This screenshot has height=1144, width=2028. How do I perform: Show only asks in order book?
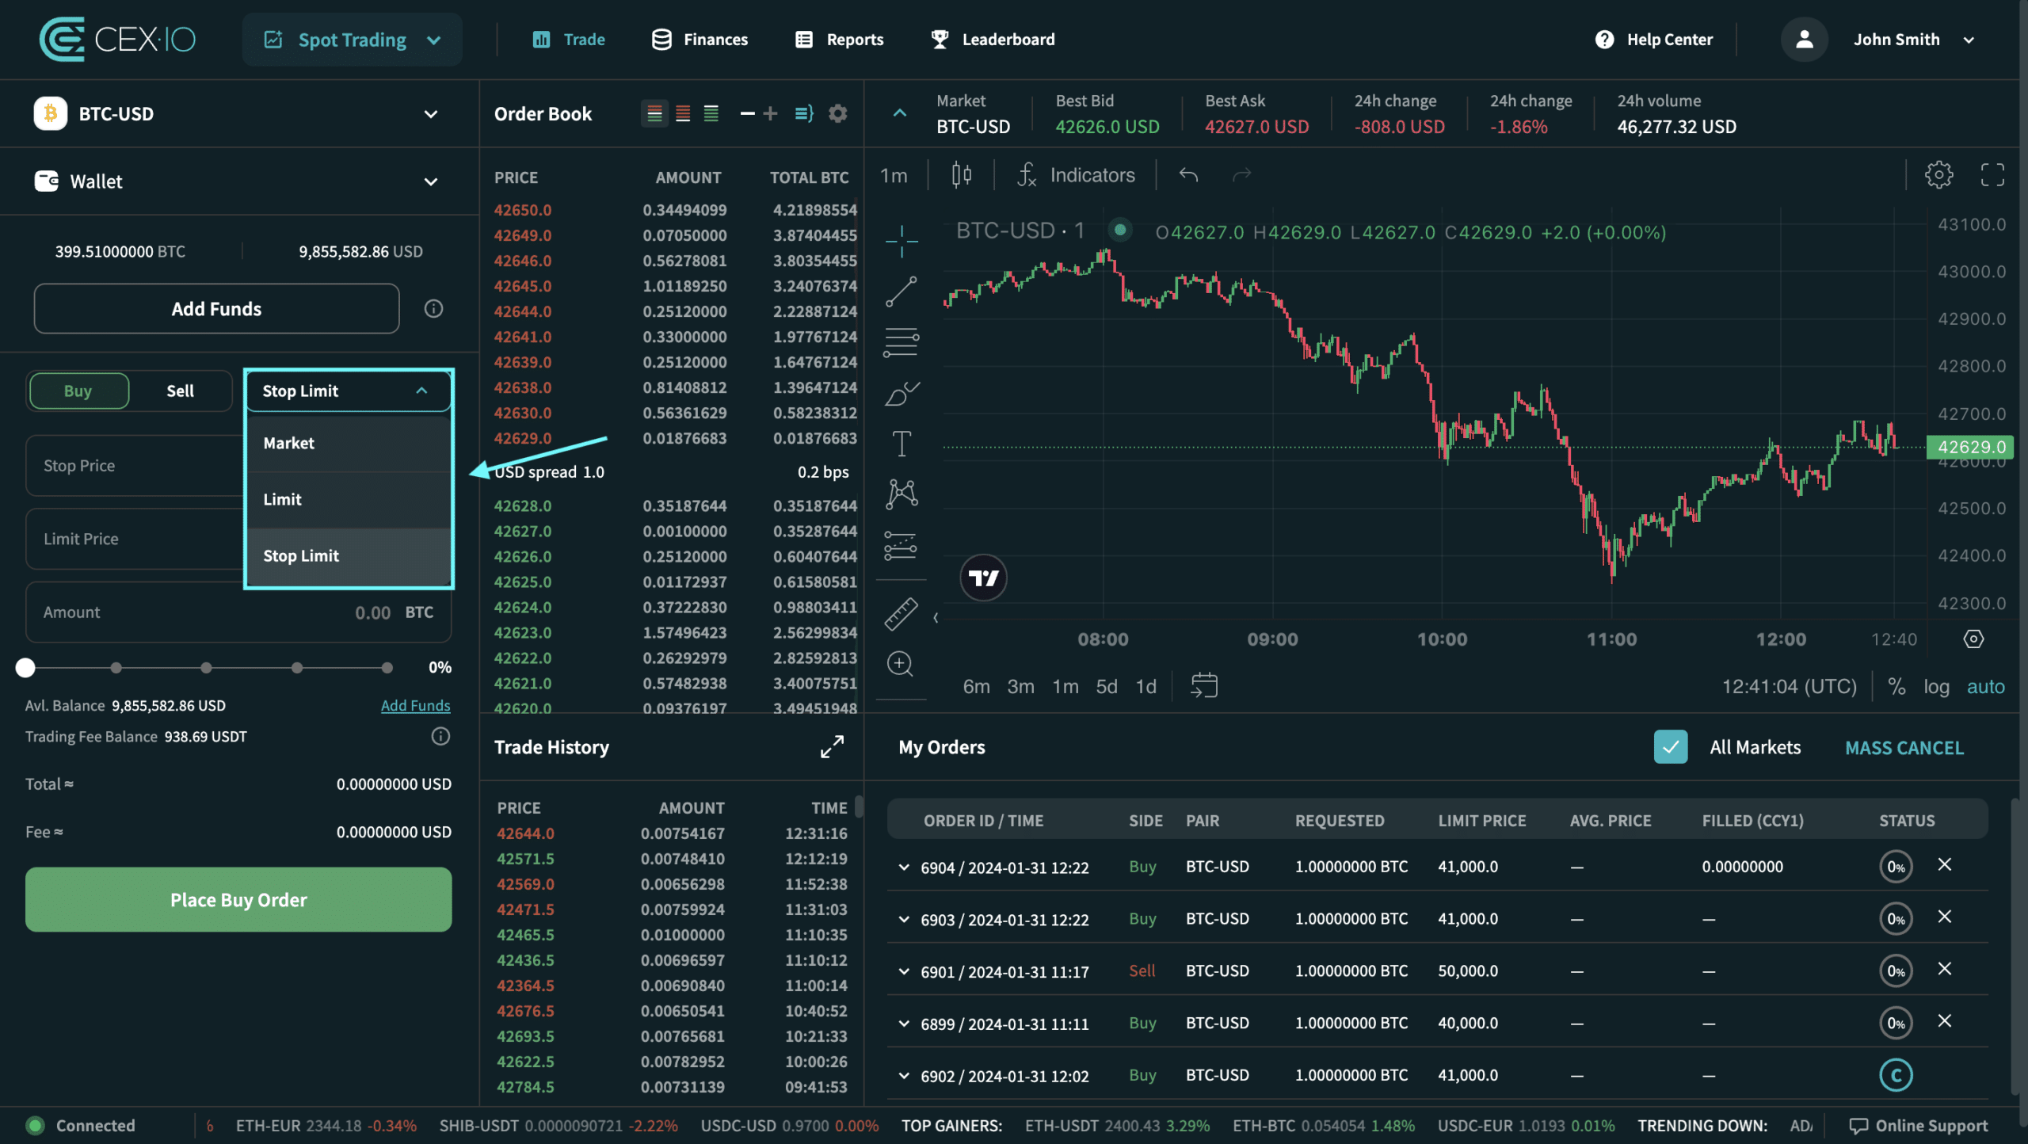point(683,114)
